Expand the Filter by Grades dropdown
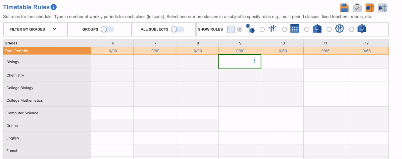The height and width of the screenshot is (159, 402). tap(33, 29)
